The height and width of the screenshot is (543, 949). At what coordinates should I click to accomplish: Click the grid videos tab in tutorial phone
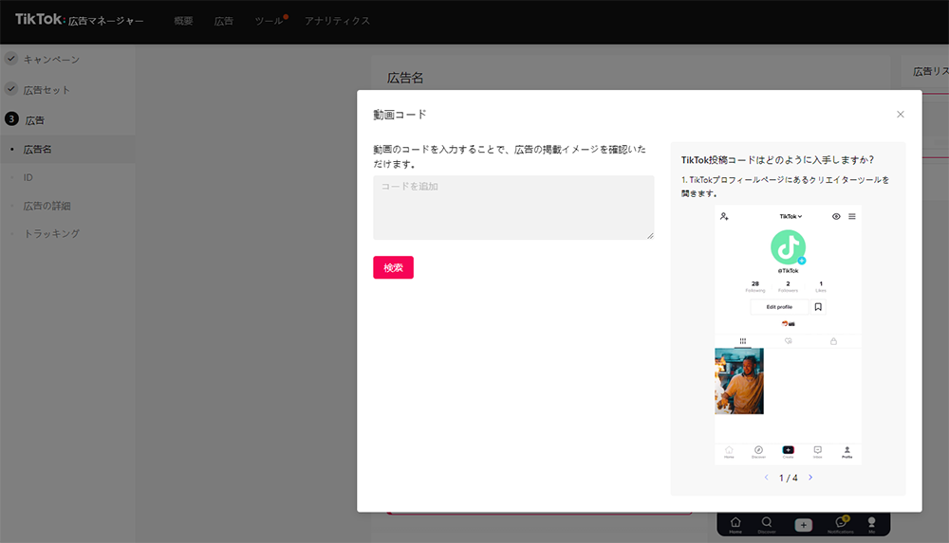pos(743,341)
